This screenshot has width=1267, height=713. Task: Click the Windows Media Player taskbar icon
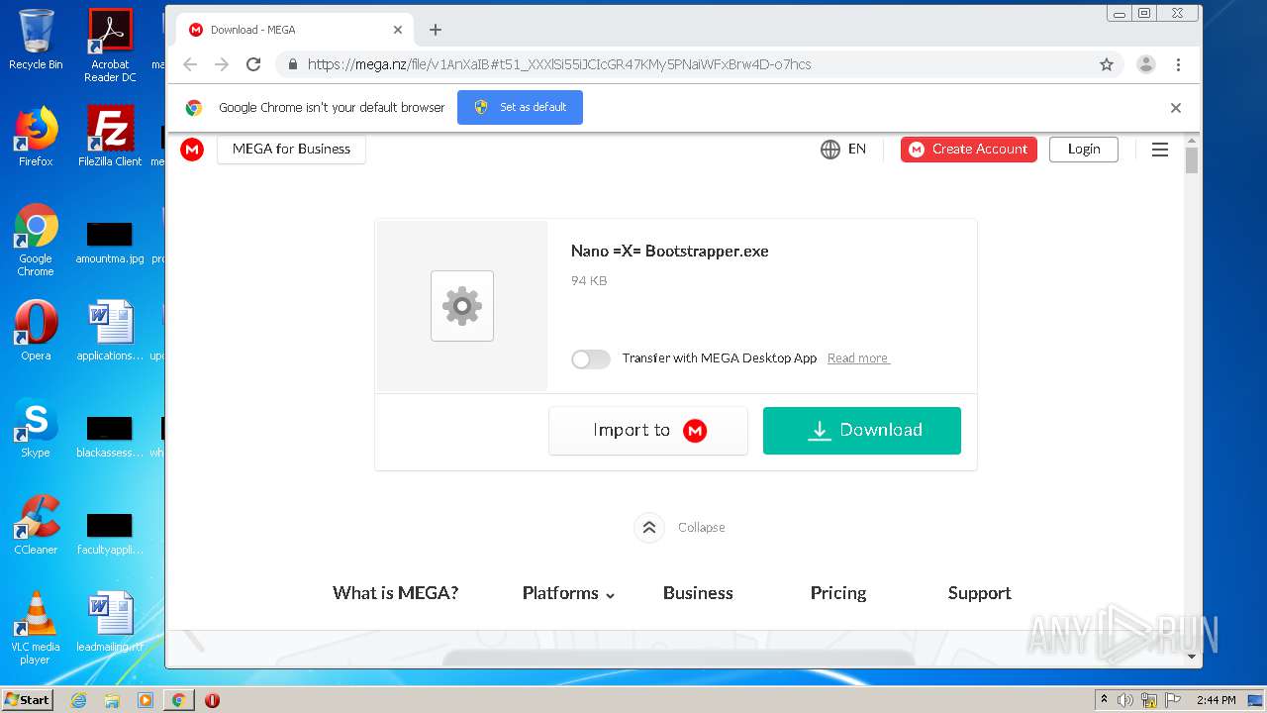click(146, 700)
